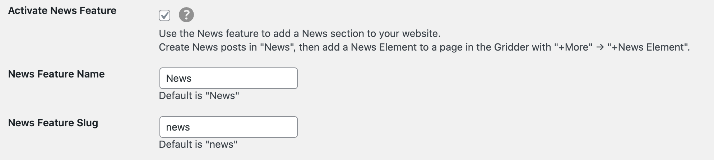
Task: Click the "Activate News Feature" label
Action: pos(62,11)
